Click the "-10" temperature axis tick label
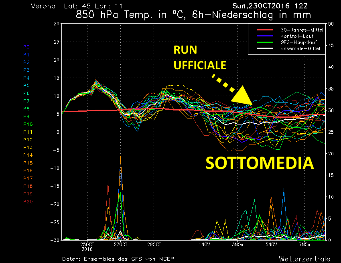 click(x=55, y=168)
